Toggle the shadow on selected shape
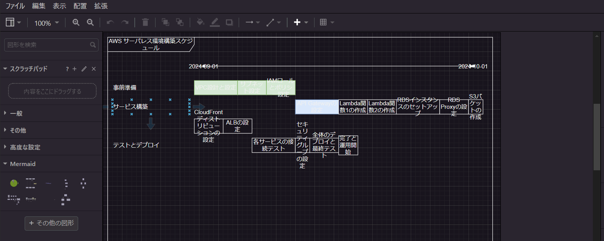The image size is (604, 241). click(x=229, y=22)
